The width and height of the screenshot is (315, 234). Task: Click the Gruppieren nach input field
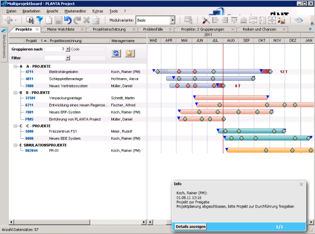55,49
